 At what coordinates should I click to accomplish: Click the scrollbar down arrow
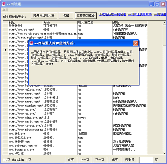(164, 153)
